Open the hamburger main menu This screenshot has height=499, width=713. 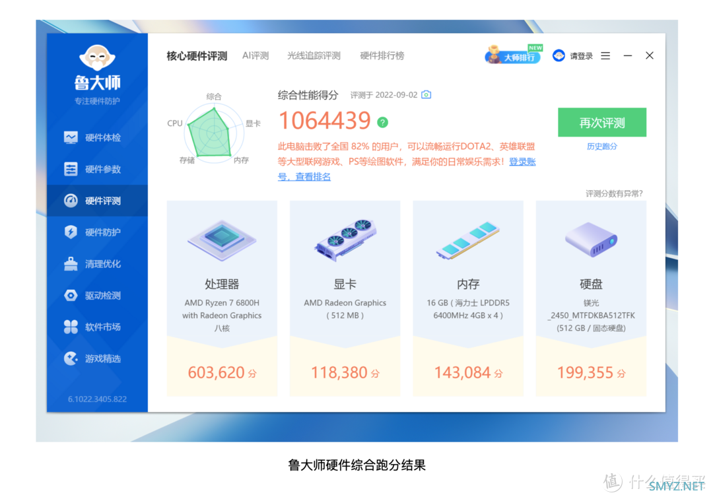click(605, 55)
